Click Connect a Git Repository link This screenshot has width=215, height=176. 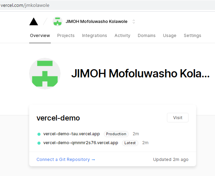click(x=66, y=160)
